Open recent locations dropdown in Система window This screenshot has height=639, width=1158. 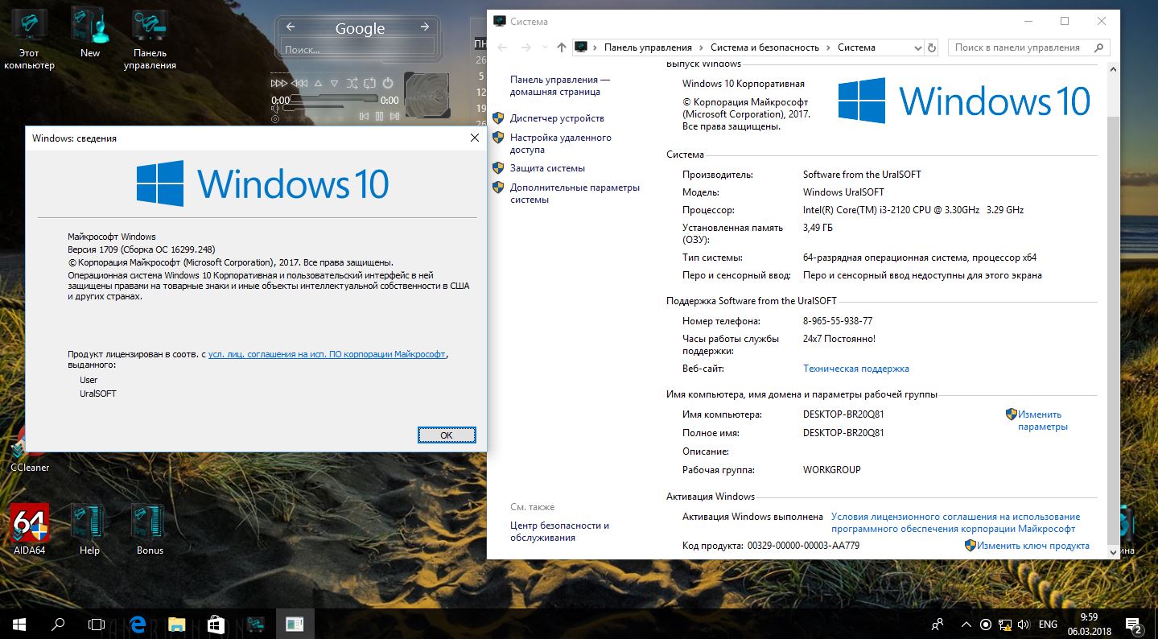tap(545, 47)
